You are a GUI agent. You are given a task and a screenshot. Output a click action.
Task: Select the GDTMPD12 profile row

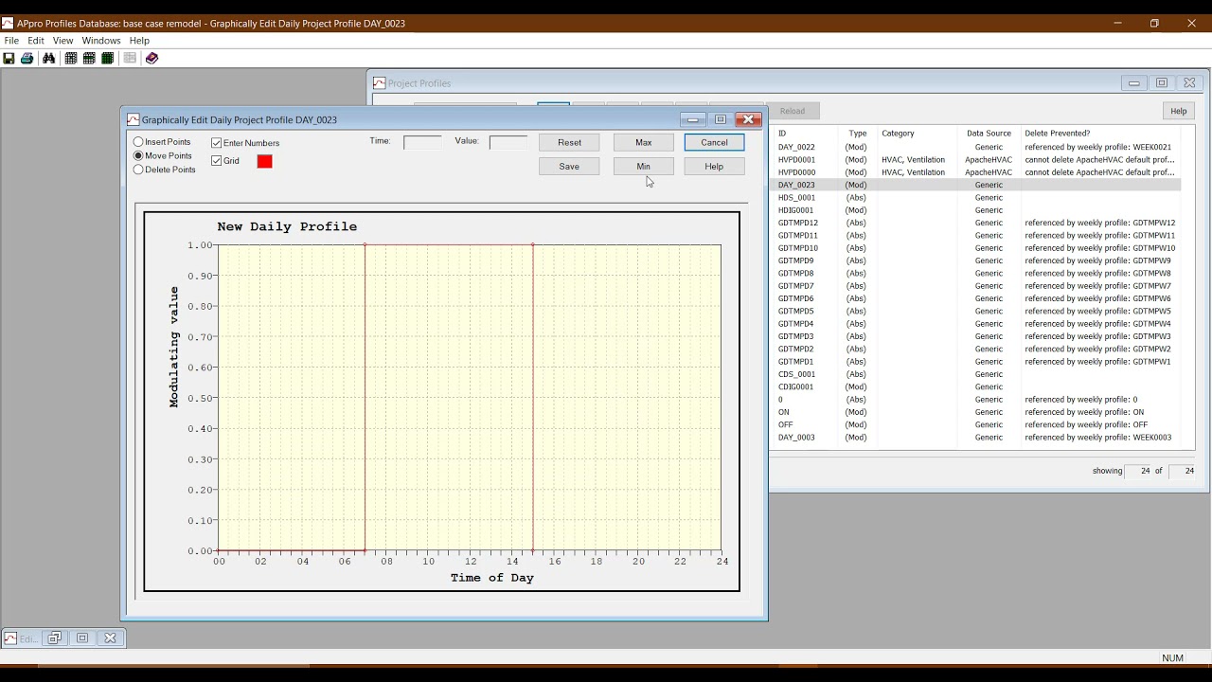tap(975, 224)
